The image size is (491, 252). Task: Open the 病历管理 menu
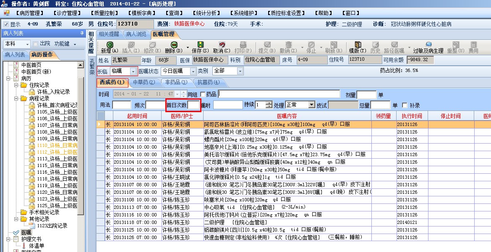point(29,13)
